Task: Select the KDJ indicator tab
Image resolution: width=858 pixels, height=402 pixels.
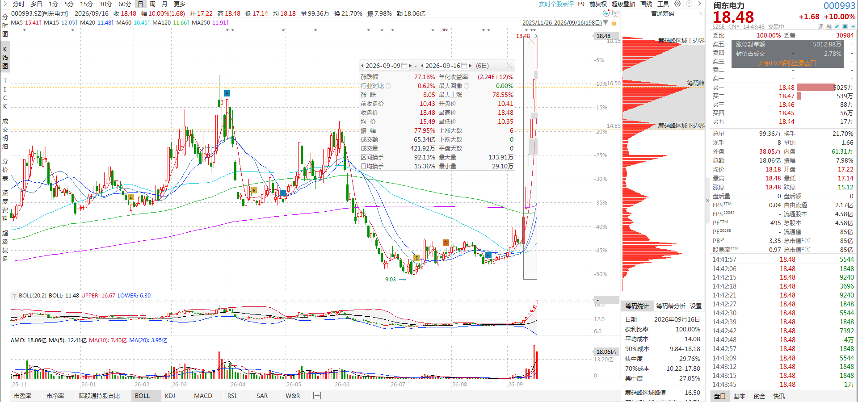Action: (x=170, y=396)
